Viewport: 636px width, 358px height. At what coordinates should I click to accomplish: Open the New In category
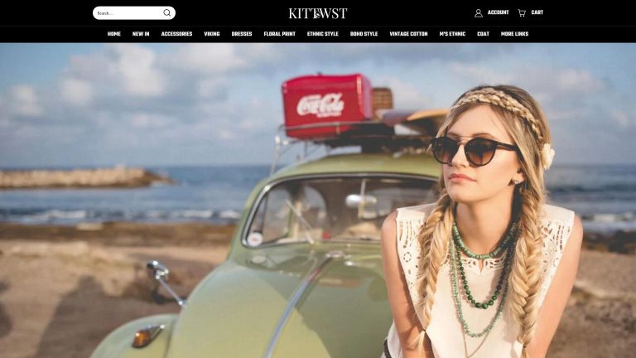pos(141,34)
